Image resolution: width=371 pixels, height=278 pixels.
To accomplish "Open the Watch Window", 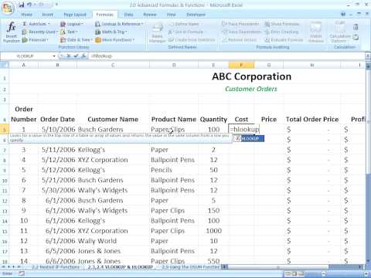I will point(315,32).
